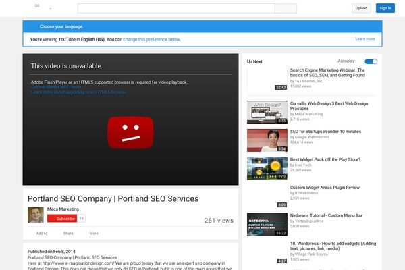The image size is (405, 270).
Task: Open '18. Wordpress - How to add widgets' title
Action: coord(333,246)
